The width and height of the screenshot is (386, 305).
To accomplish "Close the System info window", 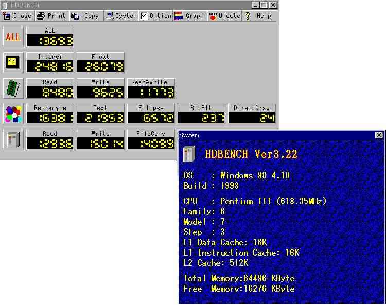I will coord(379,135).
